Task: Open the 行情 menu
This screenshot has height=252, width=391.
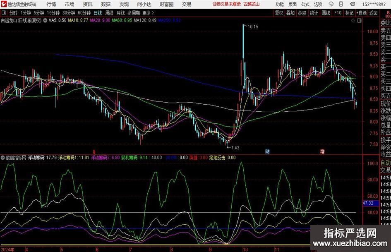Action: coord(51,4)
